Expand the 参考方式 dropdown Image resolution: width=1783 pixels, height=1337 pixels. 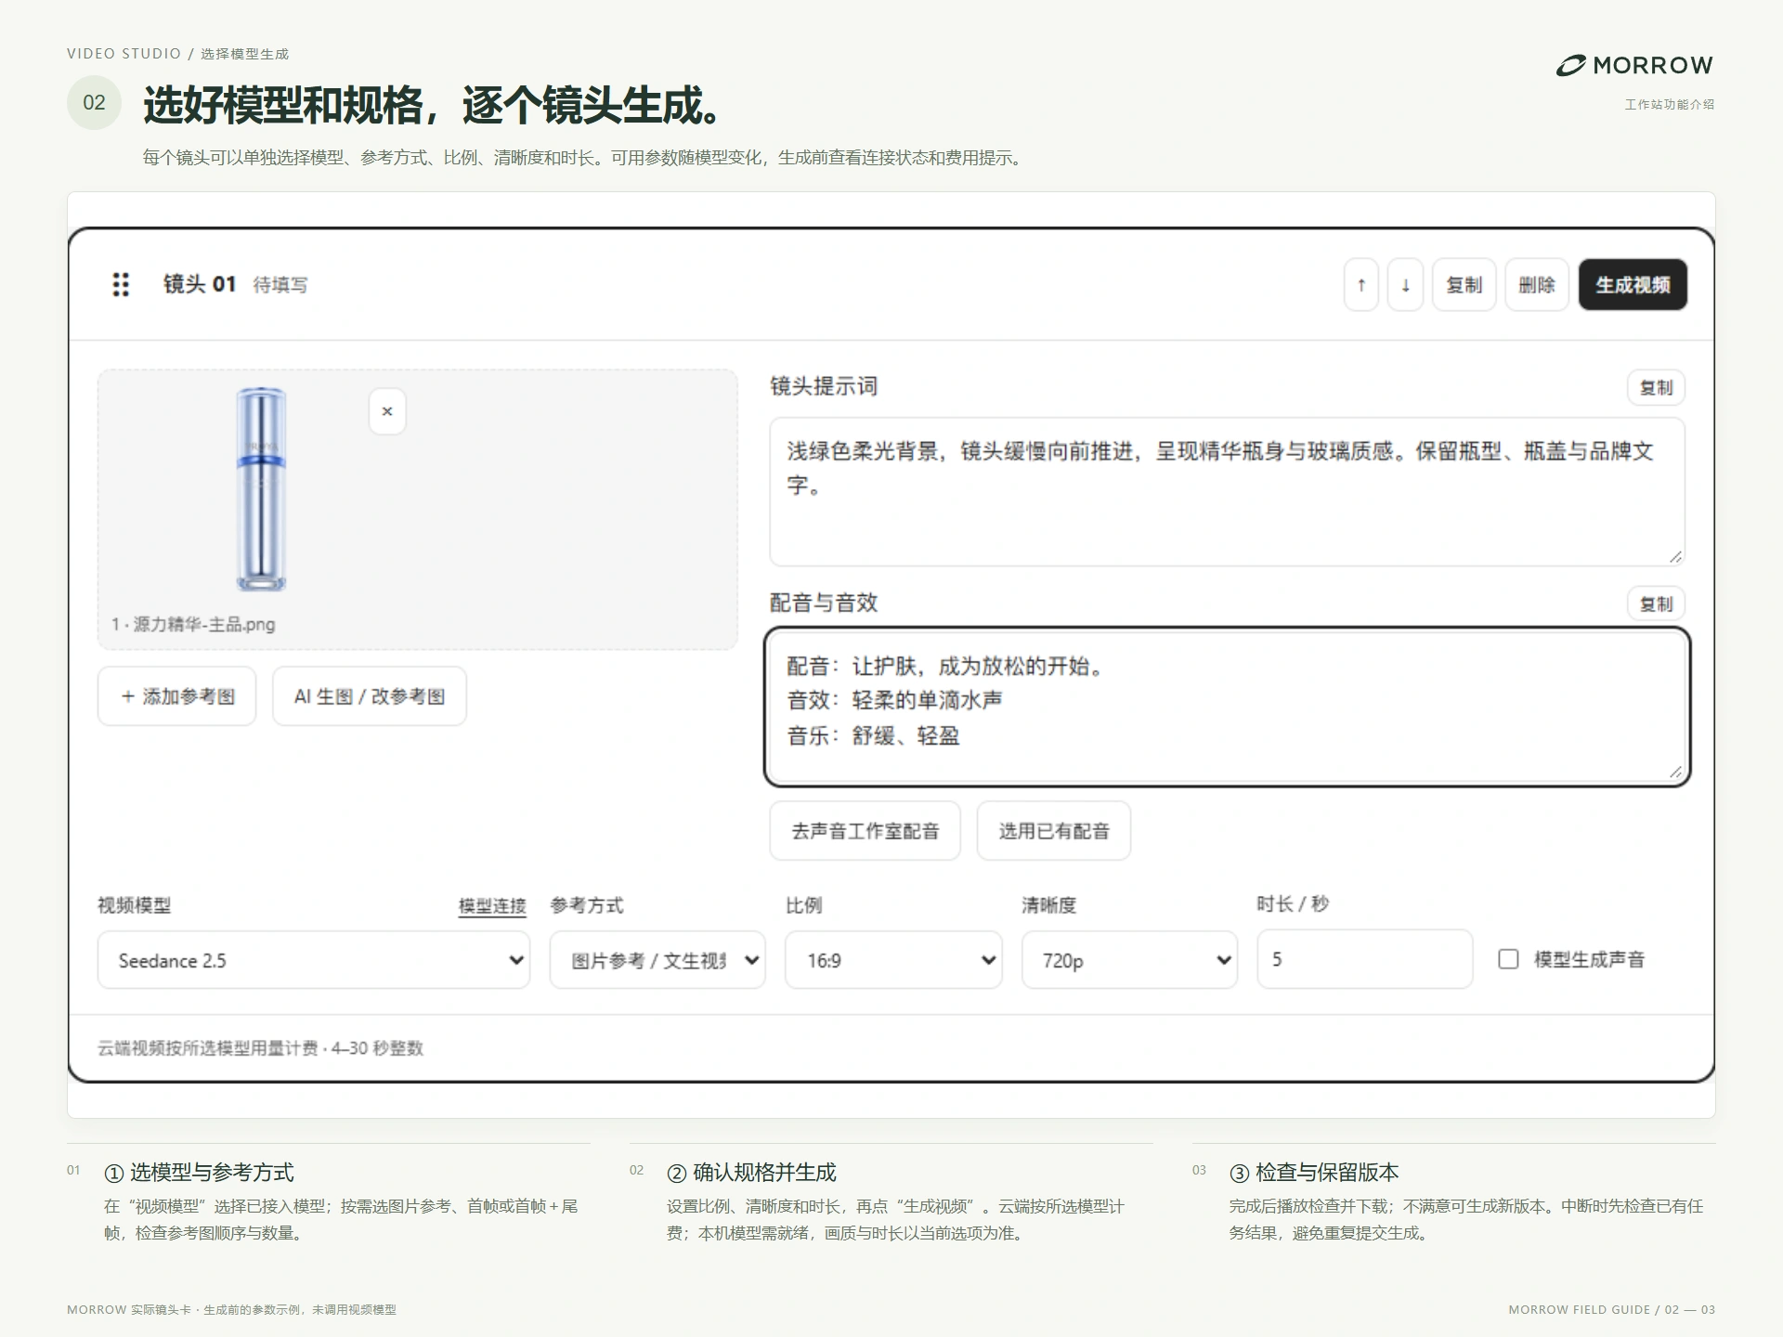tap(657, 960)
